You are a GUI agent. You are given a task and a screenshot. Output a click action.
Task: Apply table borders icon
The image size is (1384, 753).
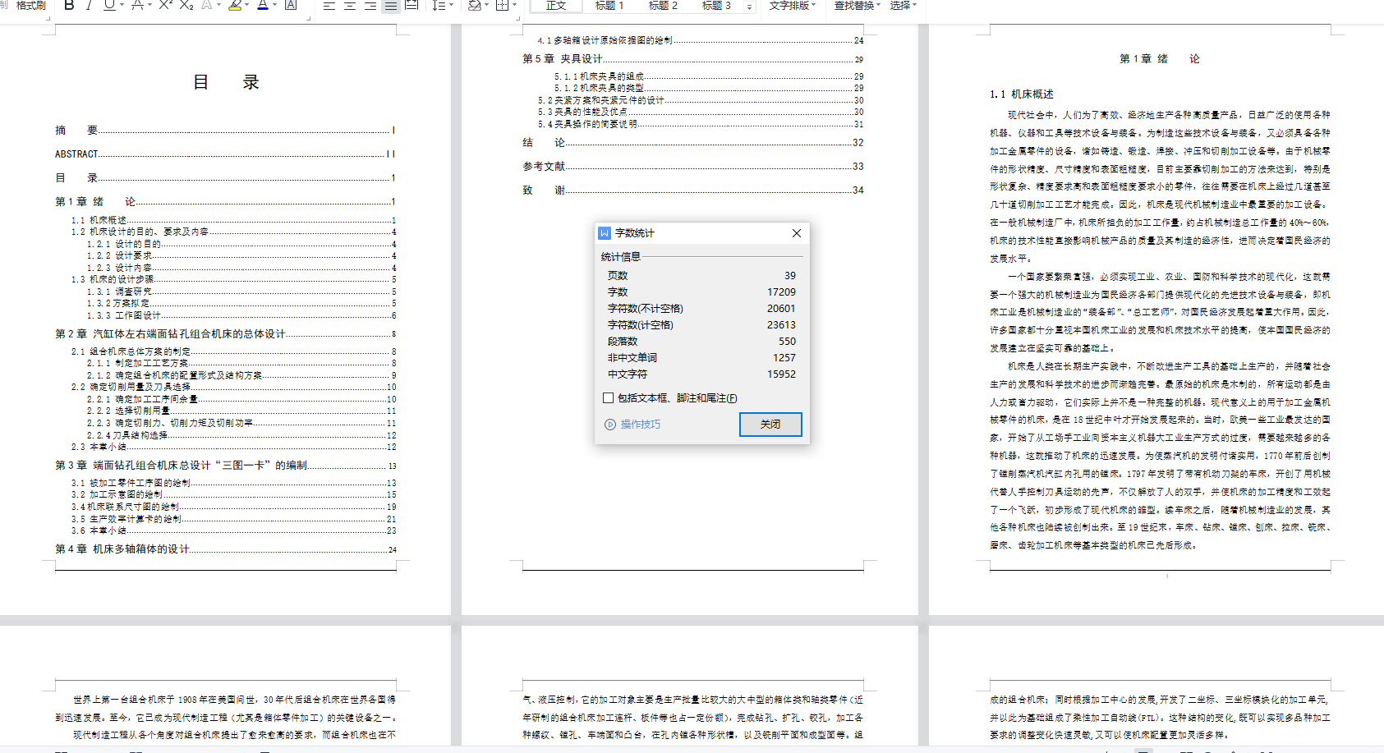pyautogui.click(x=502, y=5)
